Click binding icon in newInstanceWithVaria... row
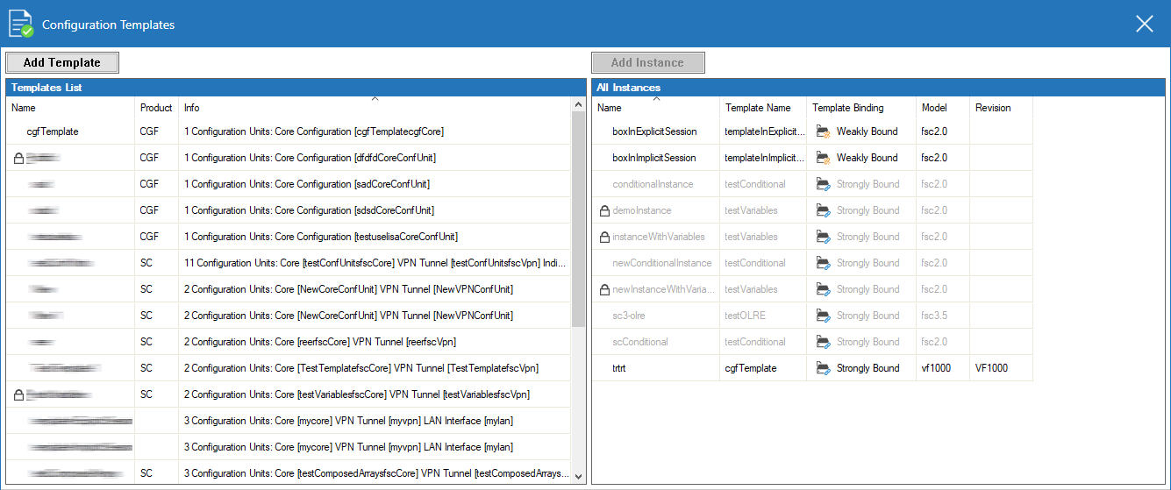This screenshot has height=490, width=1171. (x=823, y=289)
